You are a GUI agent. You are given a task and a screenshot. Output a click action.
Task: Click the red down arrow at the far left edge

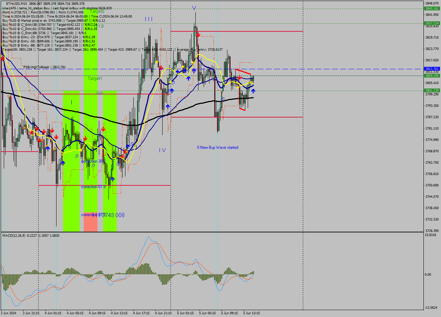point(2,58)
